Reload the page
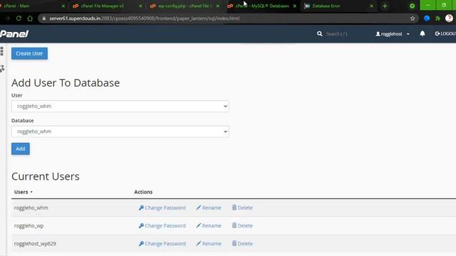The width and height of the screenshot is (456, 256). (19, 18)
